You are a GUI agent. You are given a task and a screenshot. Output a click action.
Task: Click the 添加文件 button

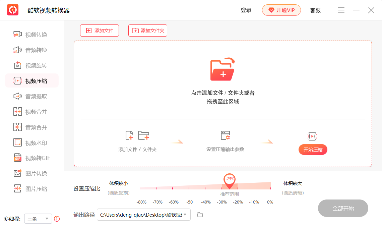[x=100, y=30]
